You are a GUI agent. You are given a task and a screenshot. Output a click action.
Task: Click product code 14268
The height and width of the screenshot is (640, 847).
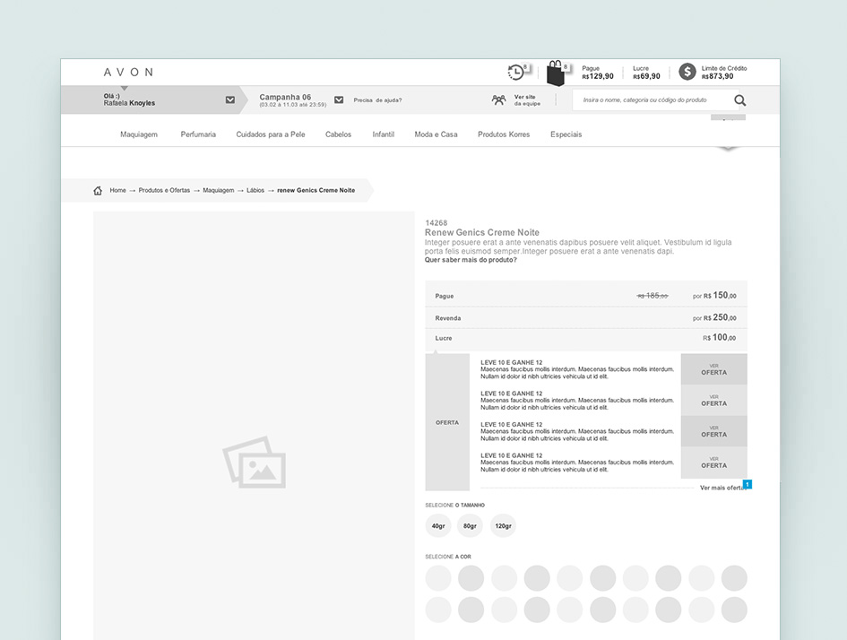click(436, 222)
